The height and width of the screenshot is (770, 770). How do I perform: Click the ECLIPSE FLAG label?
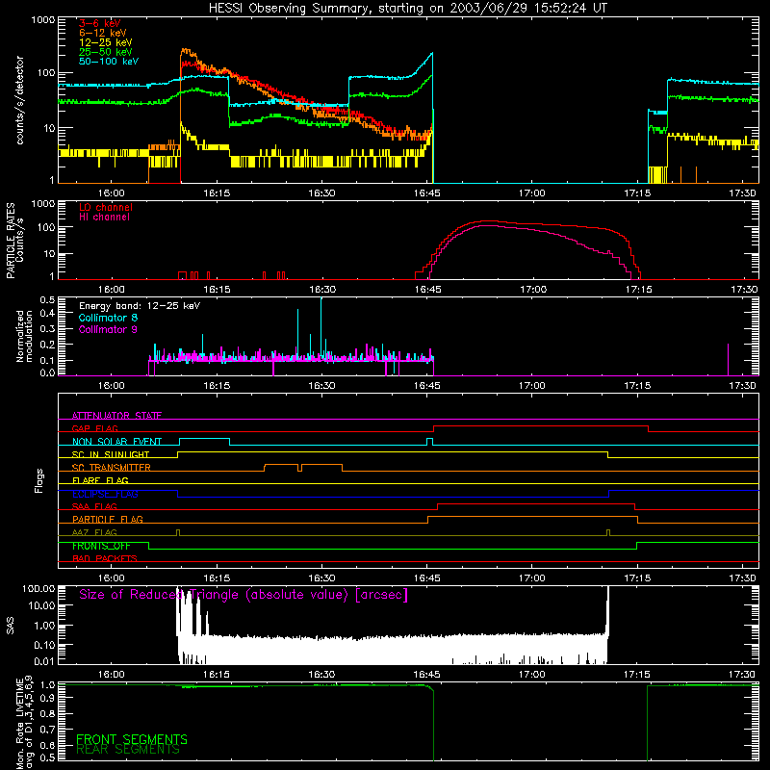tap(105, 494)
